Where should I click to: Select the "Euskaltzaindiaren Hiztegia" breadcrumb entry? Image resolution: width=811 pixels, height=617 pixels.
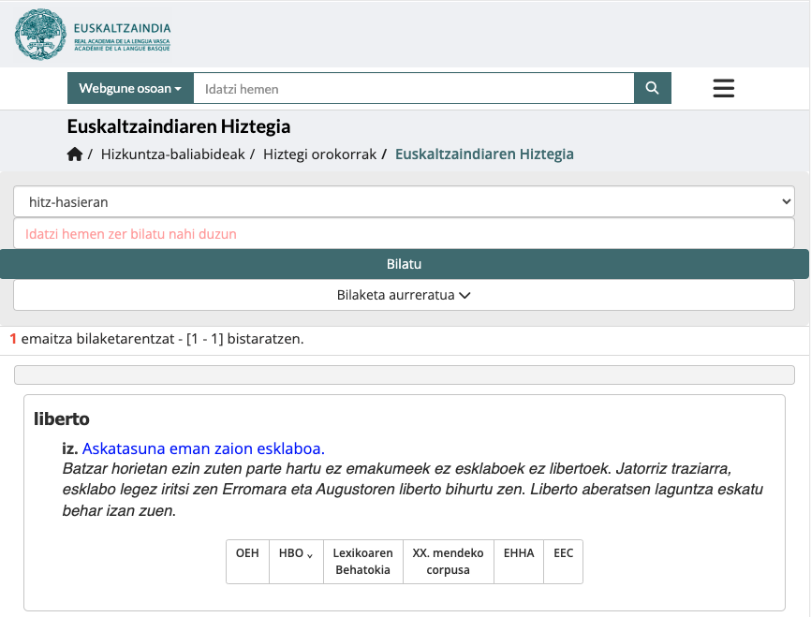(484, 154)
